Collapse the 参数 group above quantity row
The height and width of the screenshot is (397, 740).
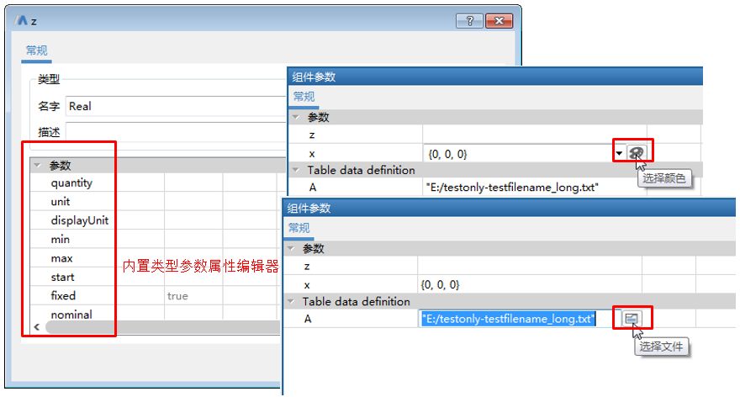coord(37,166)
